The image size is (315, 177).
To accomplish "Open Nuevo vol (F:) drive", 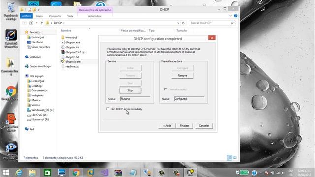I will coord(40,119).
